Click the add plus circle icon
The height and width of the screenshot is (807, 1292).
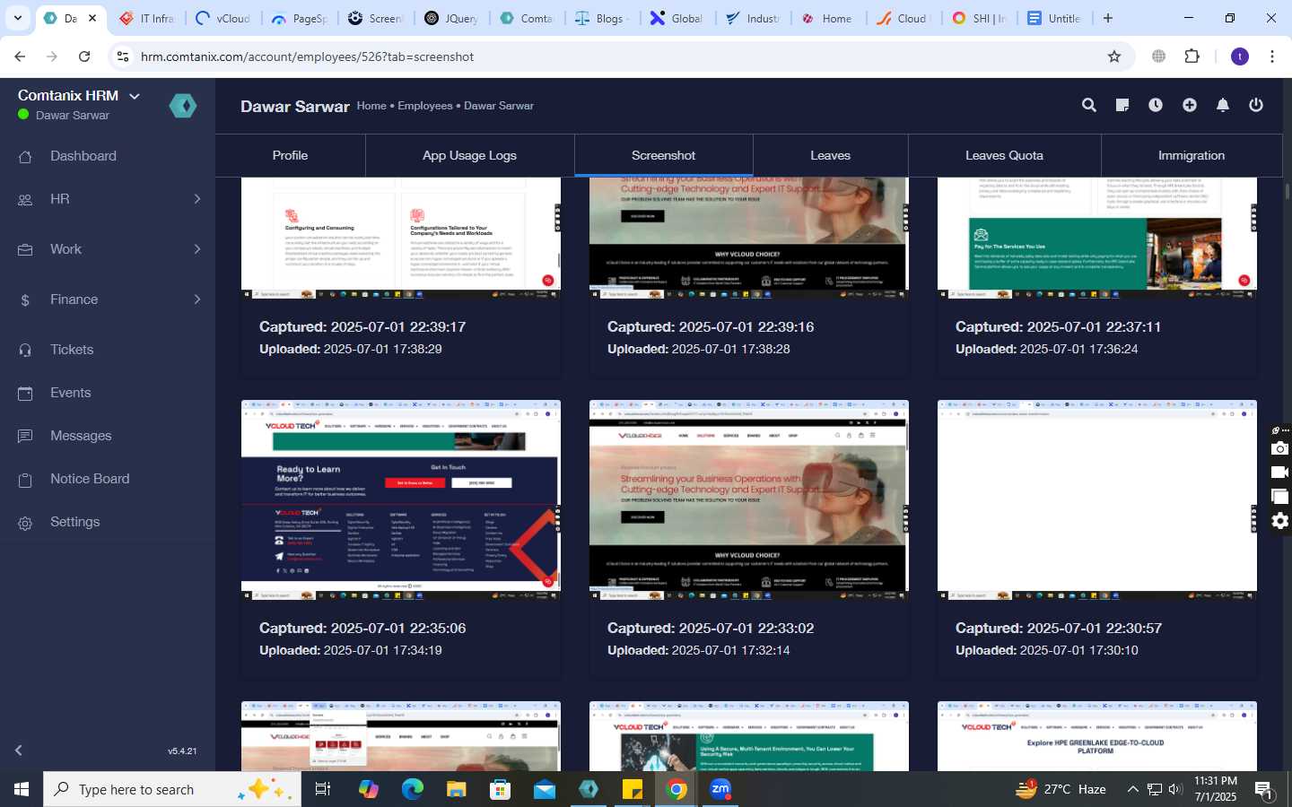pos(1190,105)
